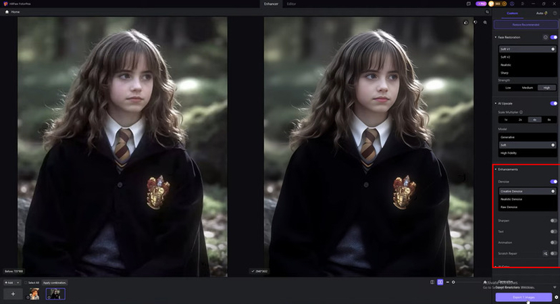
Task: Choose the Soft upscale model
Action: pos(528,145)
